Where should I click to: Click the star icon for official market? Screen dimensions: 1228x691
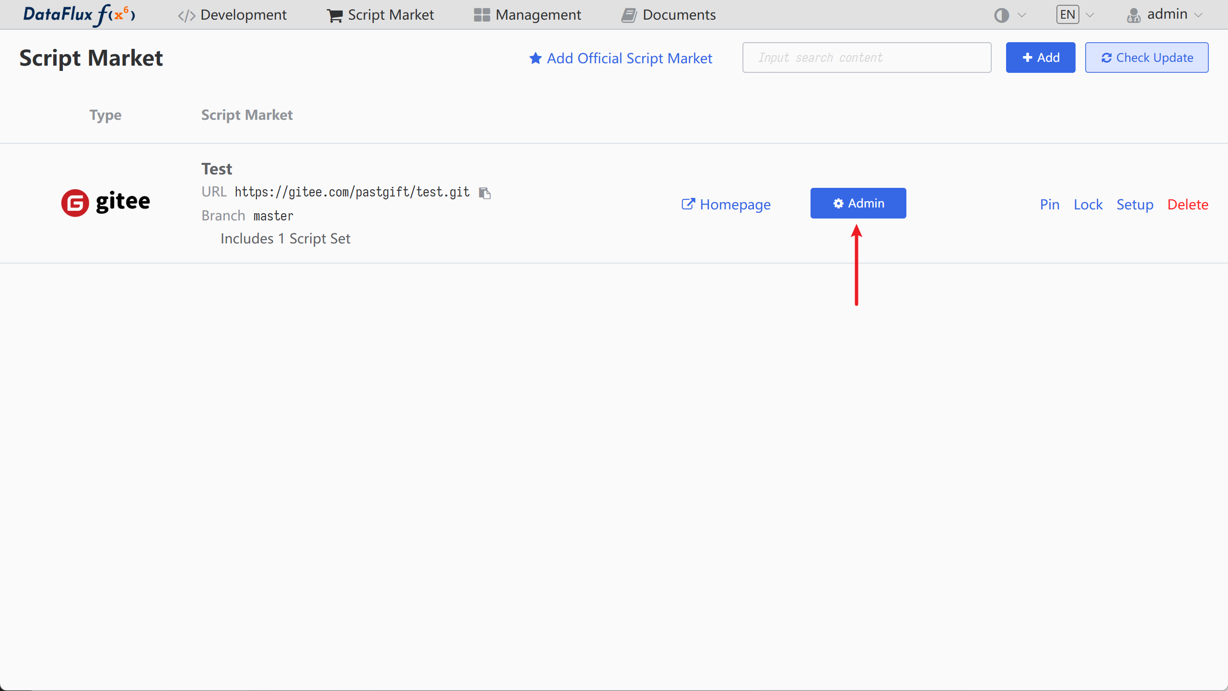click(x=535, y=58)
